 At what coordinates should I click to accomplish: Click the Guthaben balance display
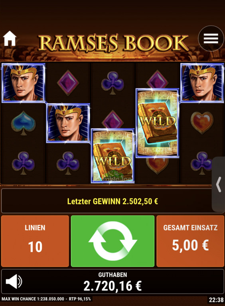[112, 281]
